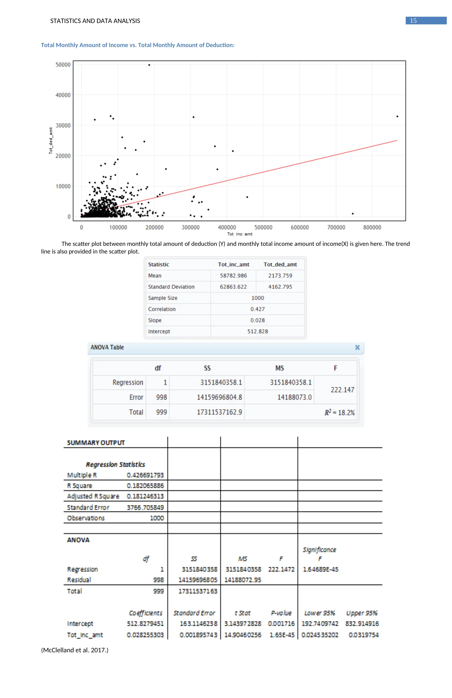Click the Residual MS value 14188072.95
This screenshot has height=698, width=452.
(x=243, y=579)
